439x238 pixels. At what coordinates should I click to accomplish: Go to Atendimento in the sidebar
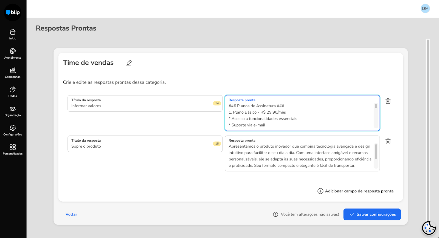13,53
